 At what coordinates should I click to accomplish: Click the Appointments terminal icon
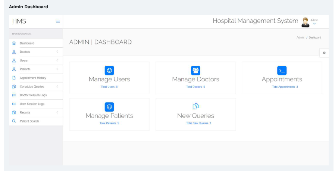[282, 70]
